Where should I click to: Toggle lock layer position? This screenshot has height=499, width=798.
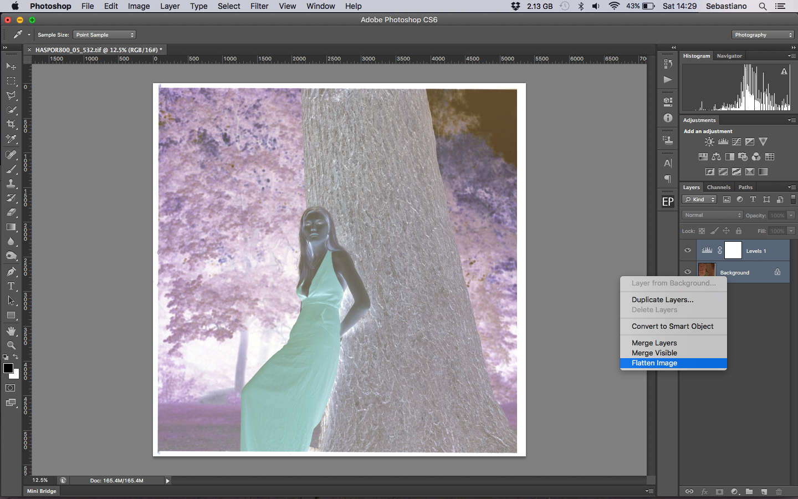click(727, 231)
